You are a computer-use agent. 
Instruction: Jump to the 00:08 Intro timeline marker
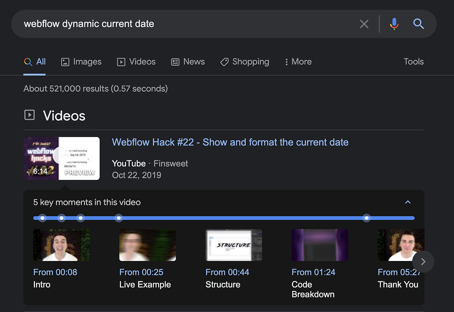tap(43, 218)
